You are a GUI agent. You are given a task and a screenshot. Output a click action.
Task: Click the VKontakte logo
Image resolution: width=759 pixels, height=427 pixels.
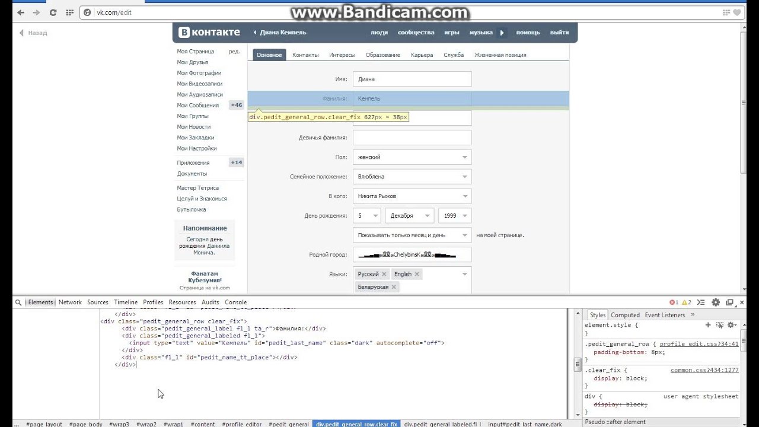[x=209, y=32]
